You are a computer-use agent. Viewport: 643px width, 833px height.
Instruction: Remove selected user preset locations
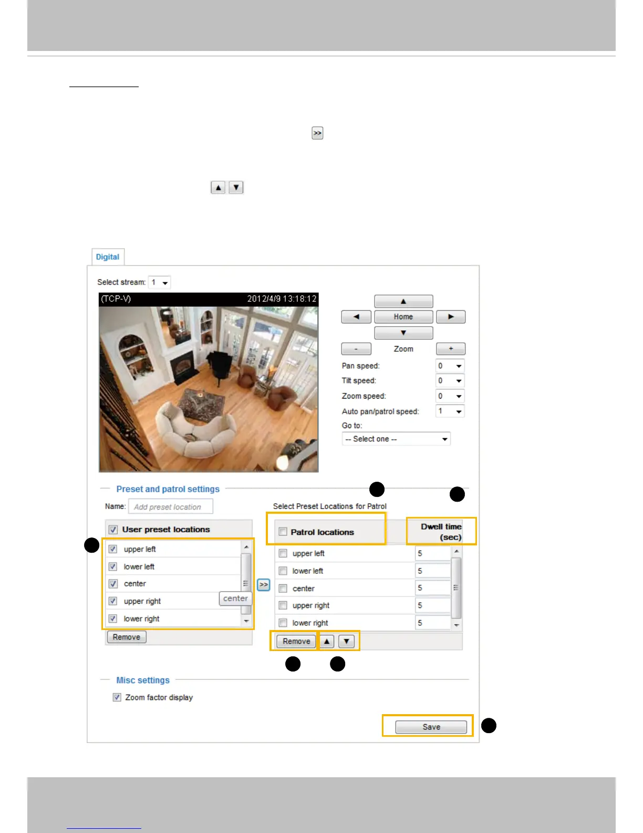pos(127,637)
